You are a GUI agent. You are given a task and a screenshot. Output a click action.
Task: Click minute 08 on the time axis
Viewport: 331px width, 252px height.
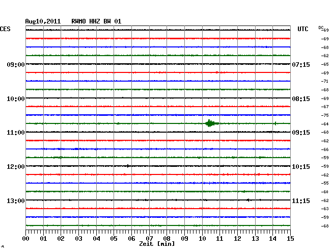point(167,239)
